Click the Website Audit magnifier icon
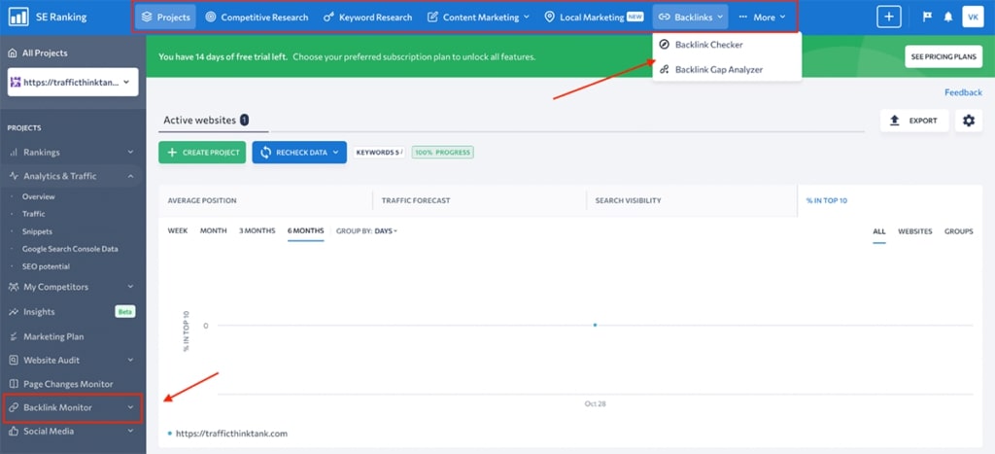 click(x=14, y=360)
